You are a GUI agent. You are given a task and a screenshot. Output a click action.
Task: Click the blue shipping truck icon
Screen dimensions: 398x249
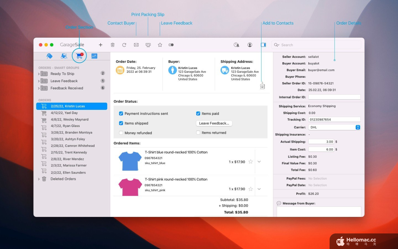tap(225, 70)
